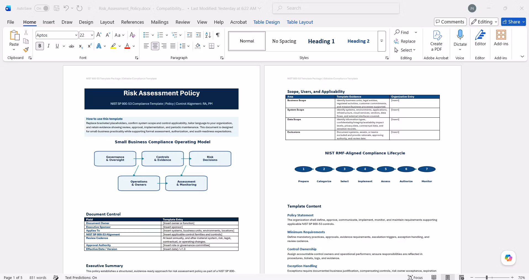
Task: Click the Comments button
Action: (x=450, y=22)
